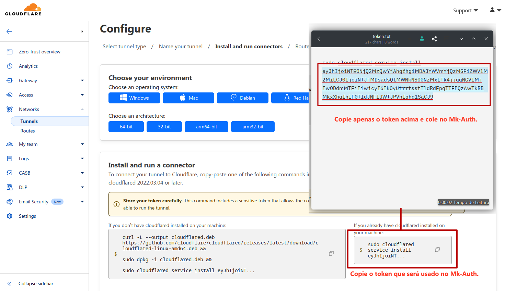Click the token text in token.txt
The width and height of the screenshot is (505, 291).
[404, 84]
